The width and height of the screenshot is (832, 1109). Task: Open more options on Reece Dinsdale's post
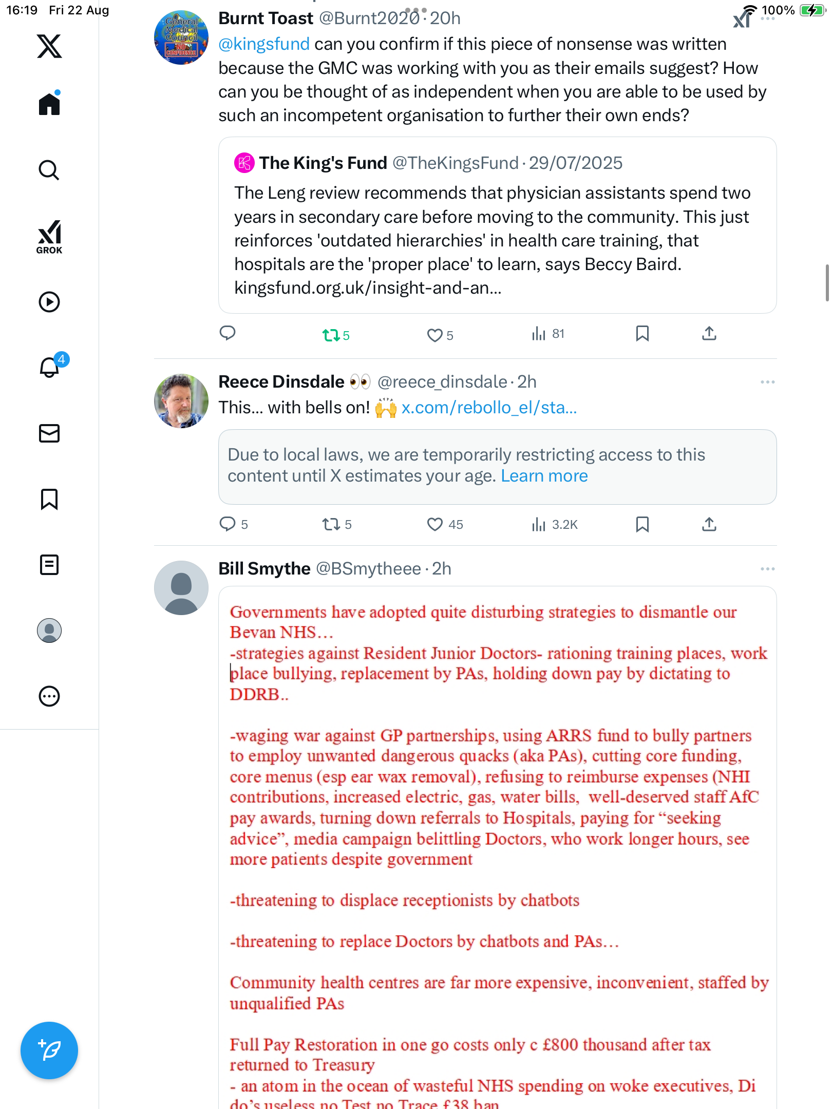tap(767, 382)
